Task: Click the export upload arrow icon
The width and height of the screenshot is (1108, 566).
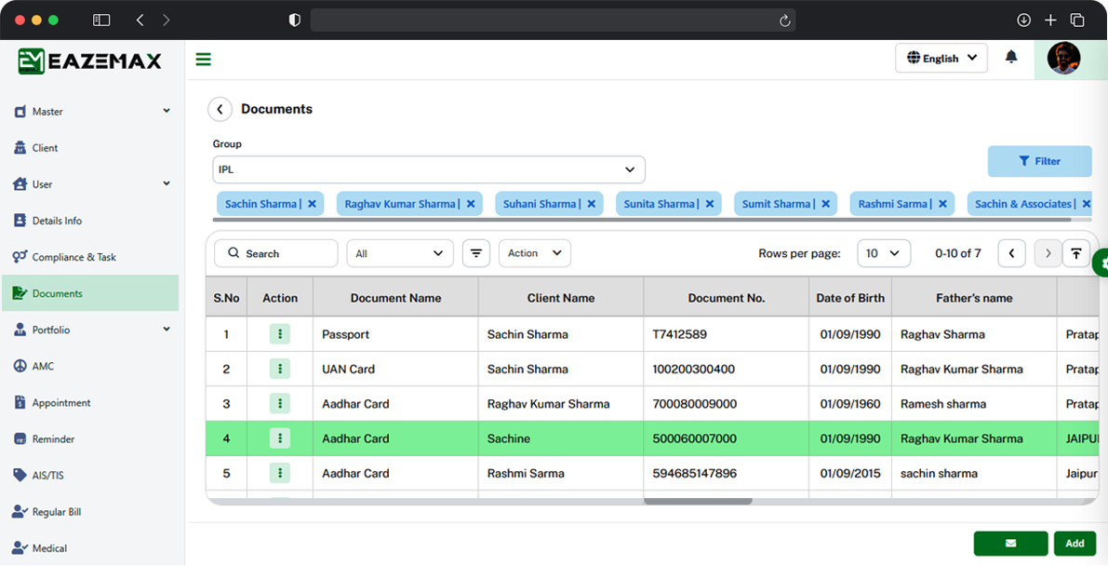Action: (1076, 253)
